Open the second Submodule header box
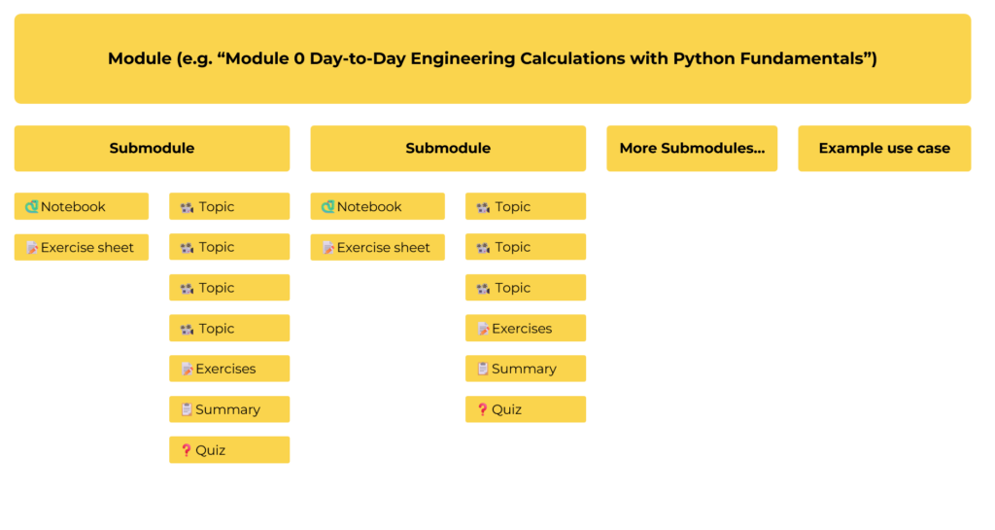Image resolution: width=995 pixels, height=530 pixels. coord(448,148)
